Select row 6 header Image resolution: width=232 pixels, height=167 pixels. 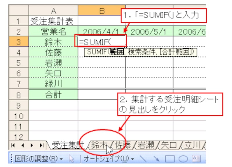click(19, 73)
